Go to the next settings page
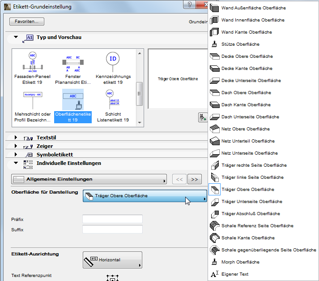 point(195,179)
